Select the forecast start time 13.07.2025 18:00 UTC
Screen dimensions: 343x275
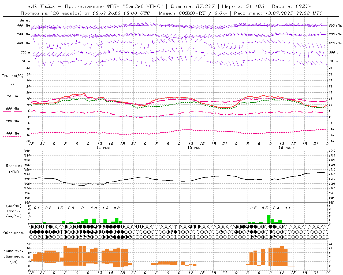(x=122, y=13)
